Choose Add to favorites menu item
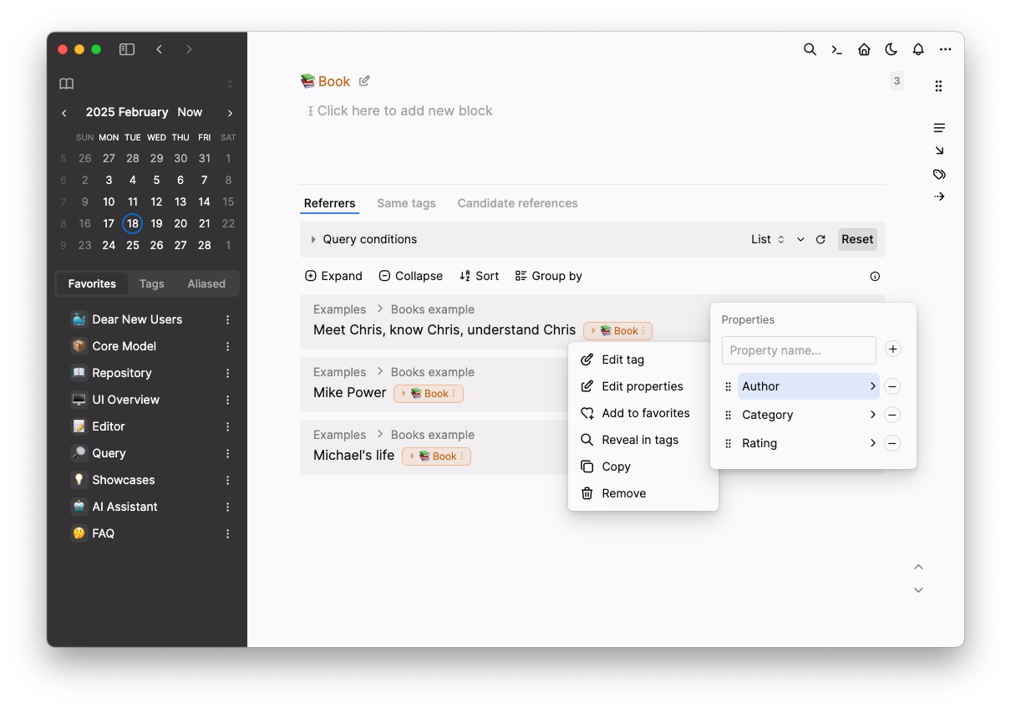This screenshot has height=709, width=1011. coord(643,413)
